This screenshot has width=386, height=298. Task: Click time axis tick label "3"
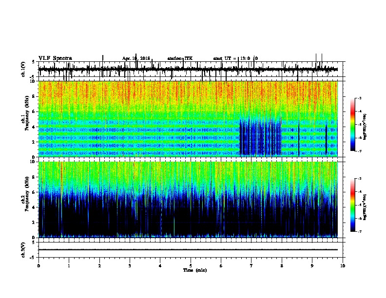click(130, 266)
